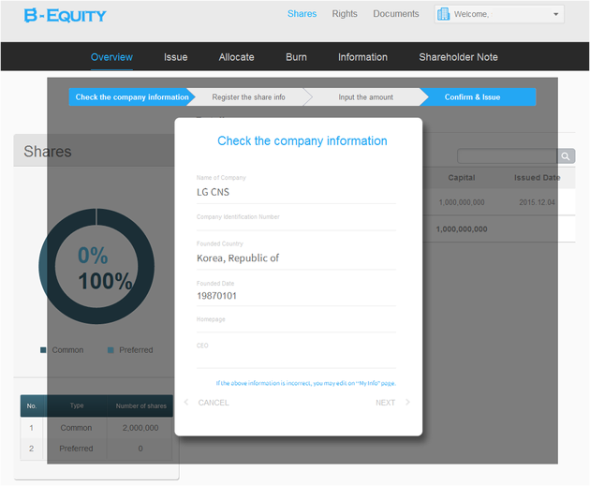Image resolution: width=590 pixels, height=486 pixels.
Task: Switch to the Shareholder Note tab
Action: (458, 57)
